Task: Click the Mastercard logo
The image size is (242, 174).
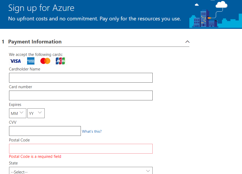Action: point(45,61)
